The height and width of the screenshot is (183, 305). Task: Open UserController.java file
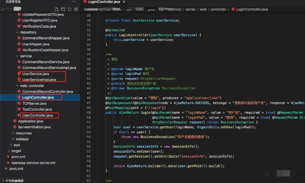point(37,115)
